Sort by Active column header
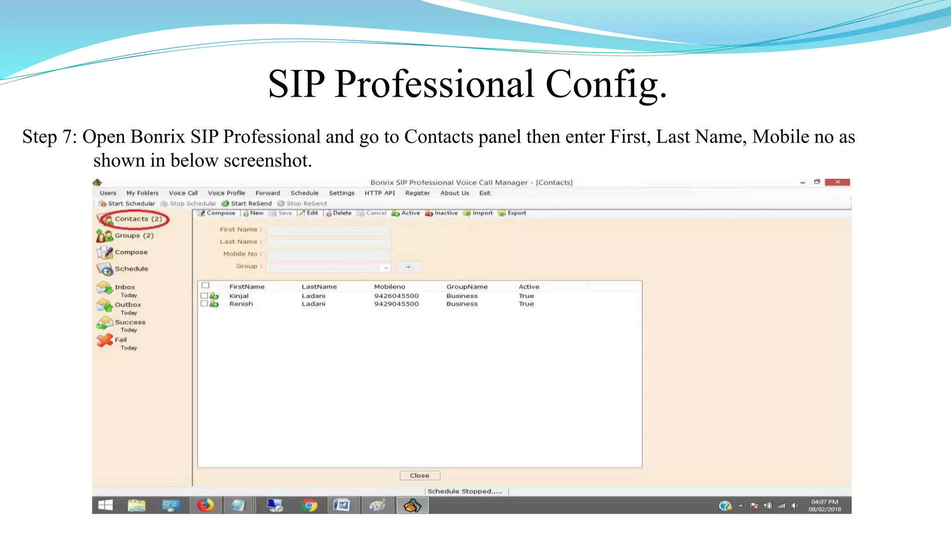 coord(529,287)
